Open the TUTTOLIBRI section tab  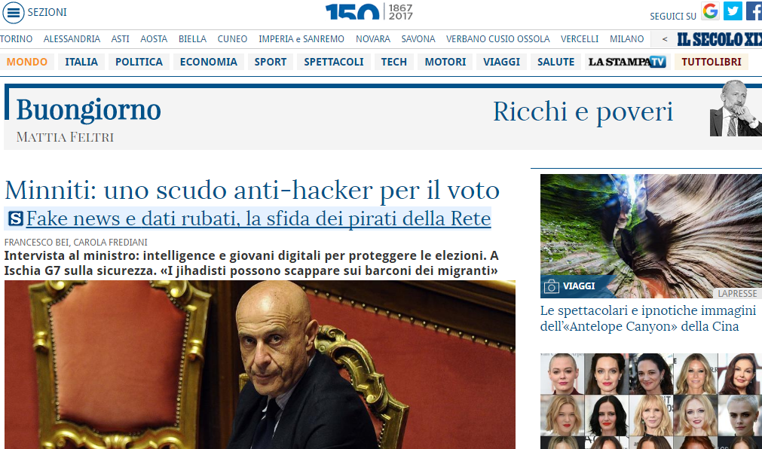pyautogui.click(x=711, y=62)
